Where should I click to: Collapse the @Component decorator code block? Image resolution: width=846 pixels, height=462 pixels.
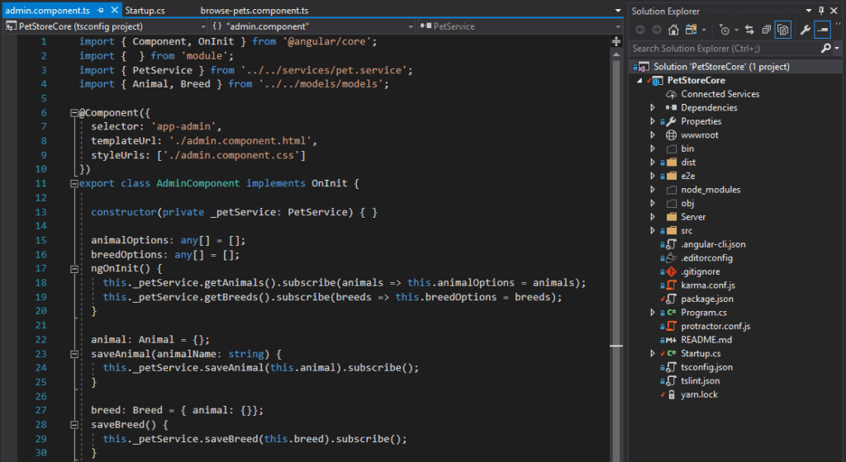[x=74, y=112]
